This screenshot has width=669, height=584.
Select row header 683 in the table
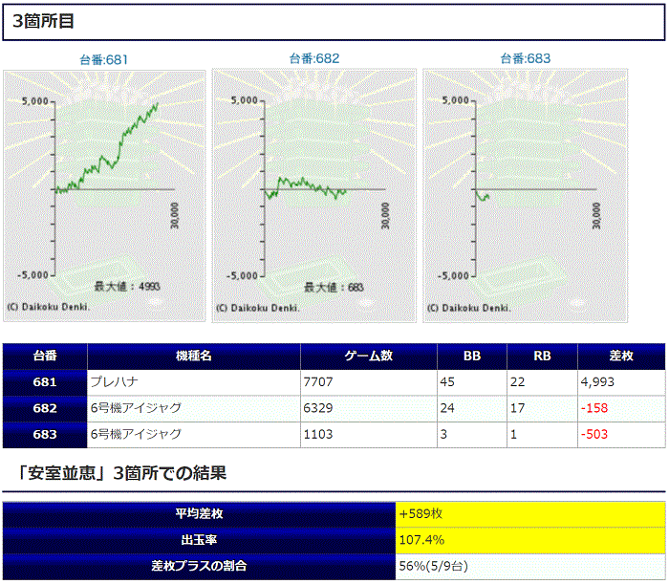pos(45,435)
